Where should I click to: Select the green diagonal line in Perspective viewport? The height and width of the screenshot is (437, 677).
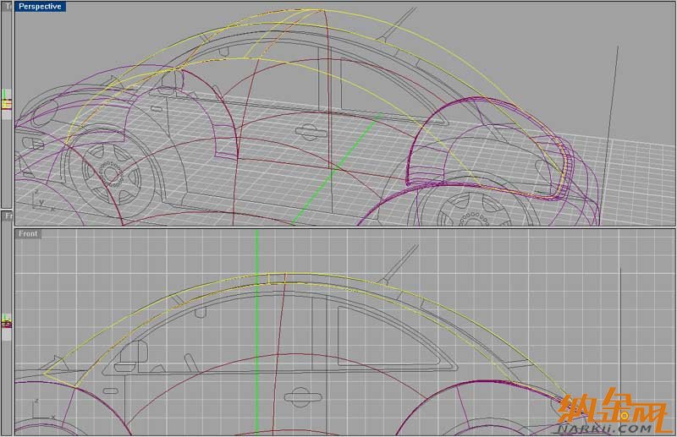coord(337,169)
